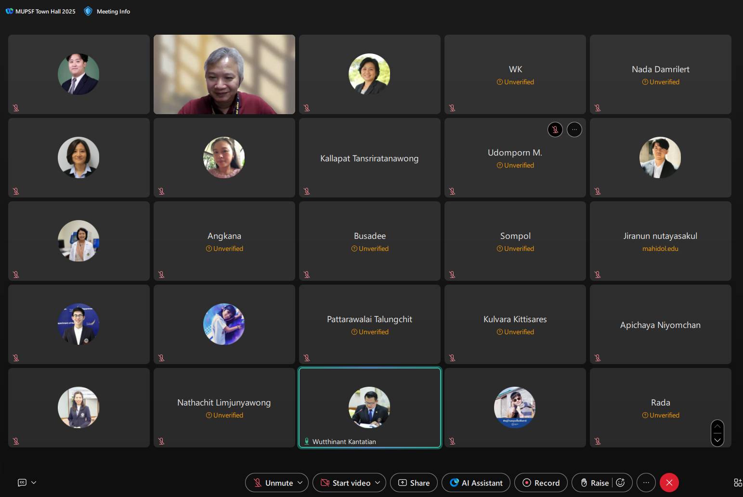Select the live video tile of man in red shirt
Image resolution: width=743 pixels, height=497 pixels.
224,74
